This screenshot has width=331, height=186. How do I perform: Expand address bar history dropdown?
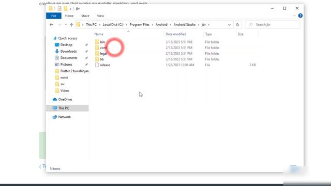[229, 25]
